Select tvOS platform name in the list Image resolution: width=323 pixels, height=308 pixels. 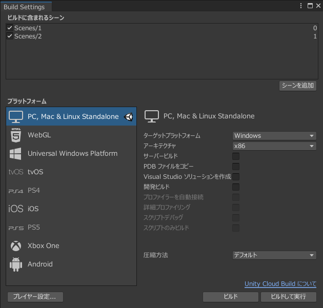point(35,172)
